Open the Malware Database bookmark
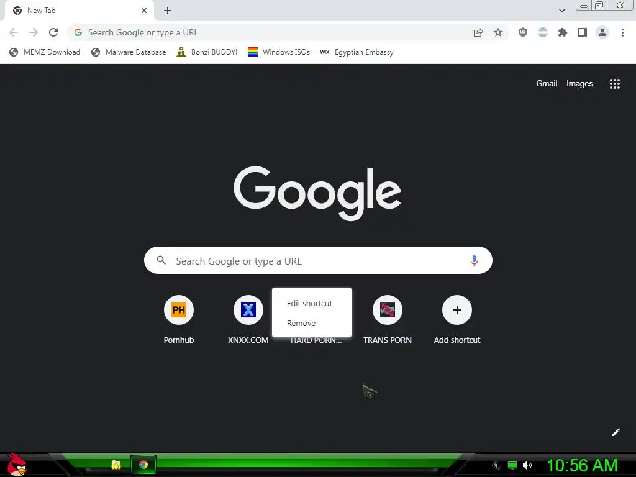Viewport: 636px width, 477px height. coord(129,52)
